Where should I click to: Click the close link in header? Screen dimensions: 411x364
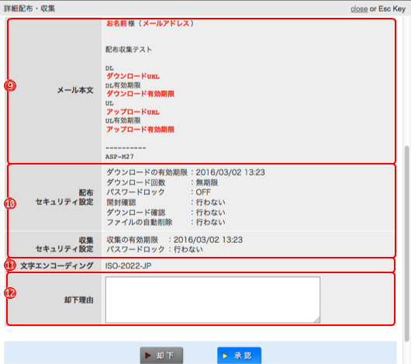pyautogui.click(x=359, y=9)
